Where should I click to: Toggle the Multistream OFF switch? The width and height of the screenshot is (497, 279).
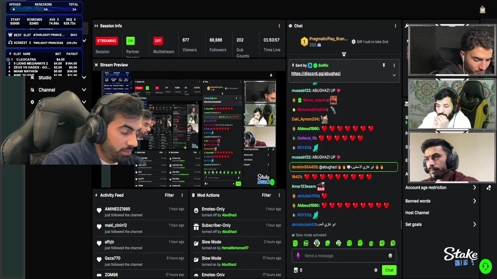click(158, 41)
